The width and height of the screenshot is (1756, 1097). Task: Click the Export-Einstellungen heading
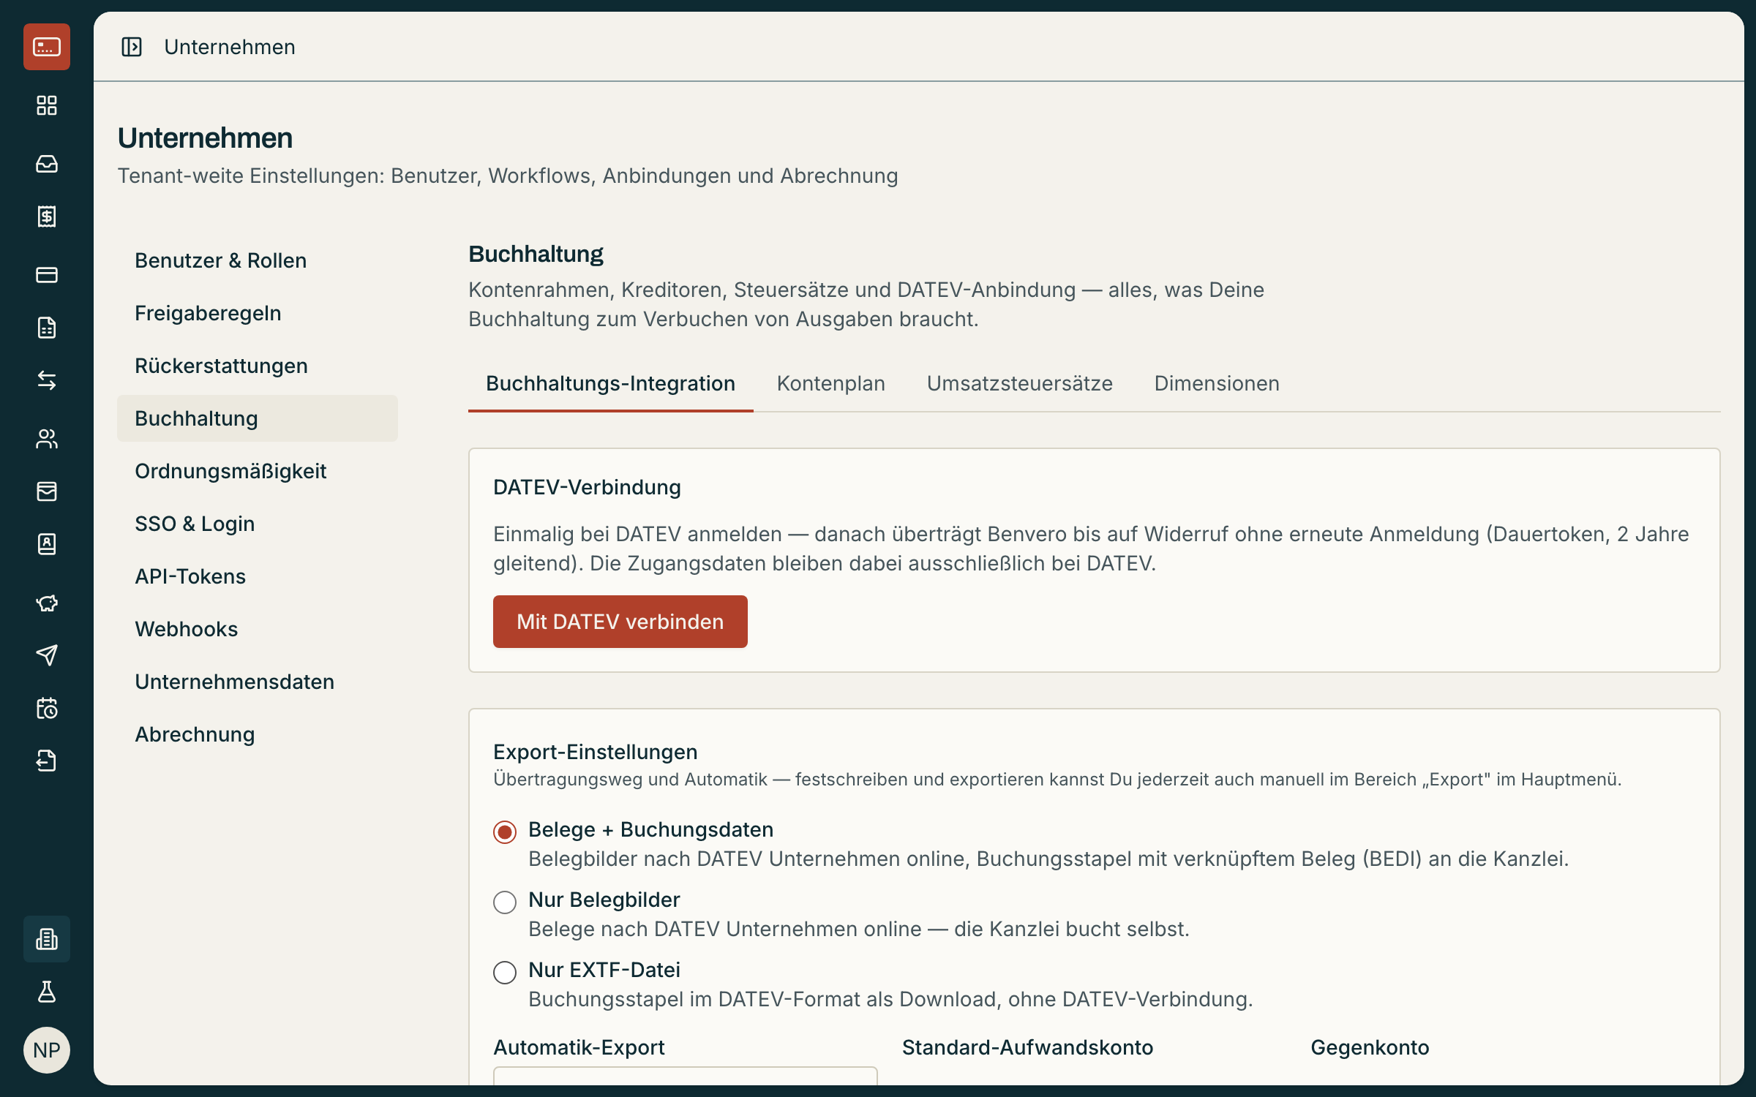coord(595,752)
